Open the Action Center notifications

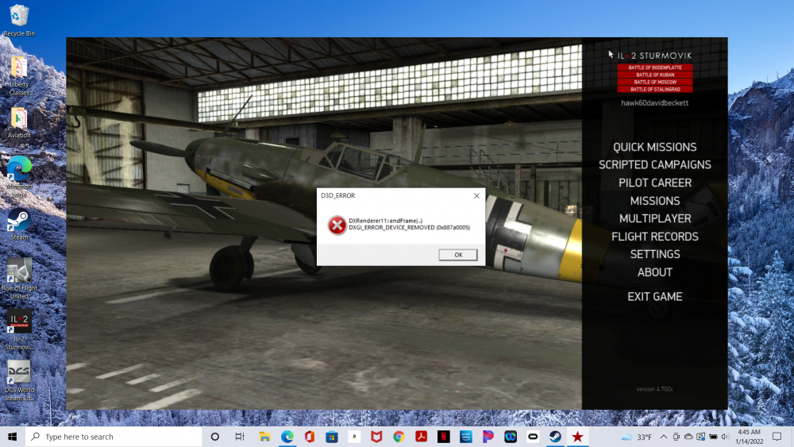pos(777,437)
